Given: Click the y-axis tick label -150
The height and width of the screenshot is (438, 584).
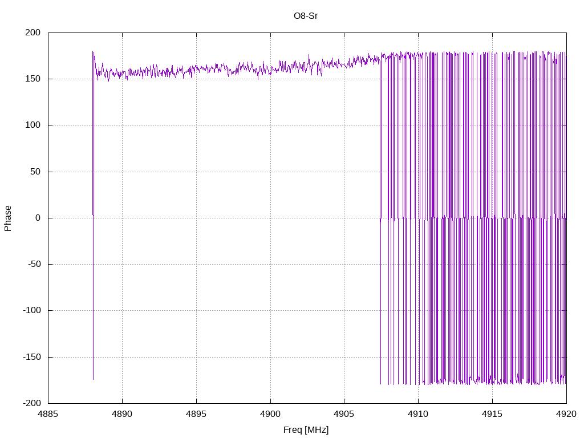Looking at the screenshot, I should (x=32, y=357).
